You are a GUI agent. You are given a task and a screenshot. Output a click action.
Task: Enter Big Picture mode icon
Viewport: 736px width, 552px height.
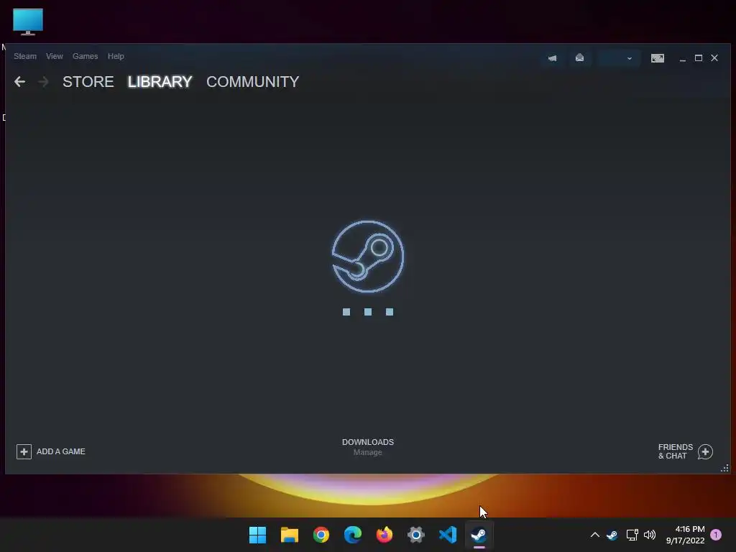(x=657, y=58)
